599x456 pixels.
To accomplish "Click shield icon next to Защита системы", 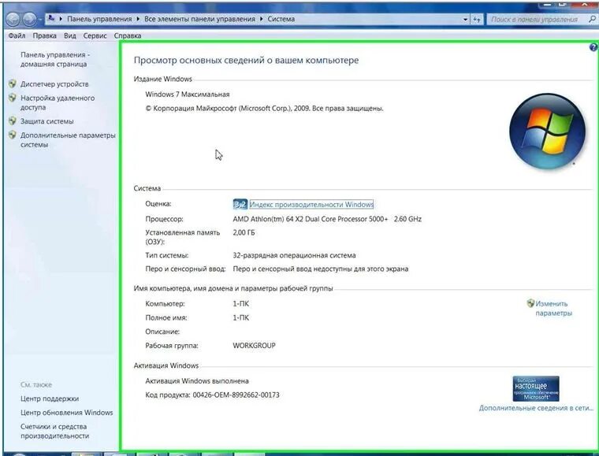I will (x=13, y=121).
